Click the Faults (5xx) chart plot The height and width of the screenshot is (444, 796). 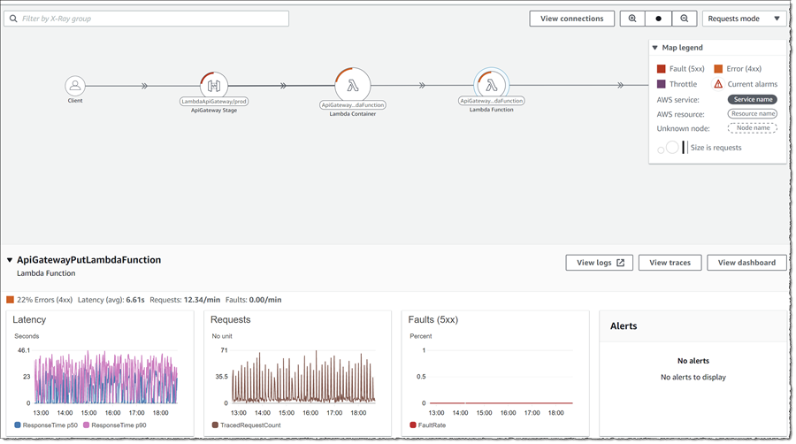(501, 377)
